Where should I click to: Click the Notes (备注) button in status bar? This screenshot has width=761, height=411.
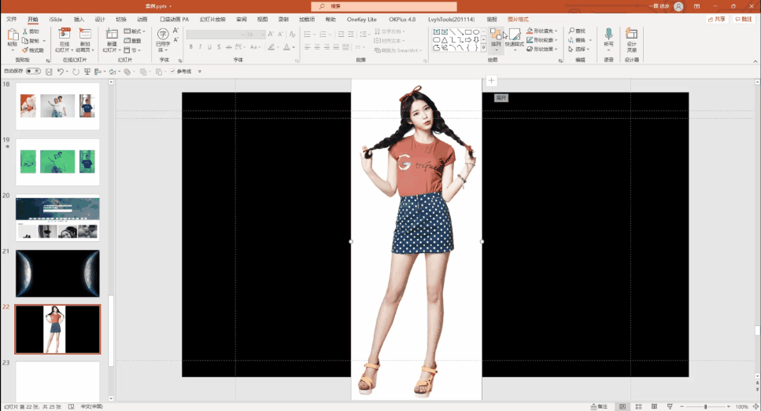pyautogui.click(x=600, y=406)
